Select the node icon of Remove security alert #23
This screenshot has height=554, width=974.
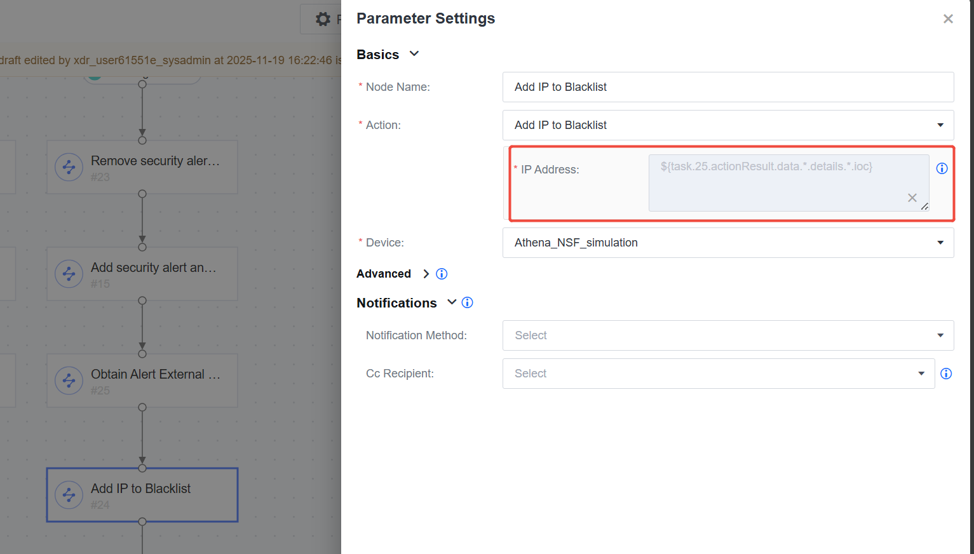pos(69,168)
